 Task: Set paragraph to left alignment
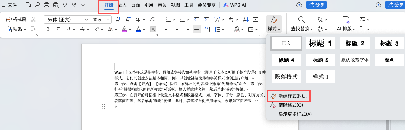167,29
